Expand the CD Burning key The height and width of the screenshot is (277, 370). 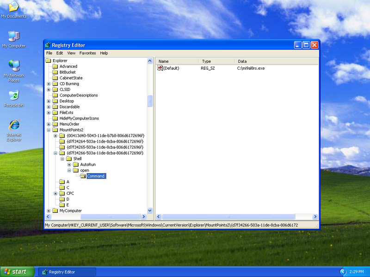[x=49, y=84]
